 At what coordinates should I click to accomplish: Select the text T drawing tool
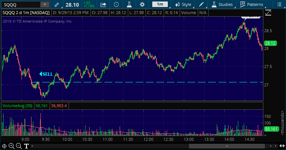(27, 146)
